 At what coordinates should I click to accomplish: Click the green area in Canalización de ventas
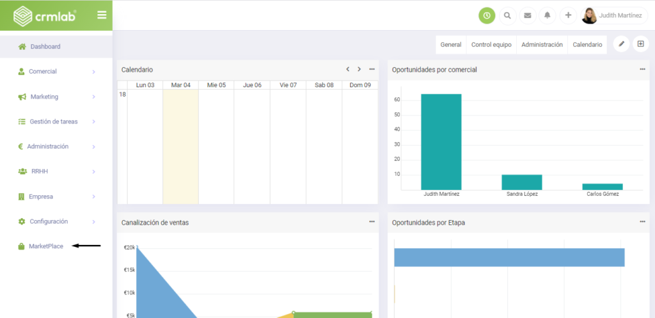[x=333, y=315]
